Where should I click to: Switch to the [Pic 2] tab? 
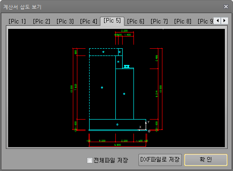click(x=42, y=21)
